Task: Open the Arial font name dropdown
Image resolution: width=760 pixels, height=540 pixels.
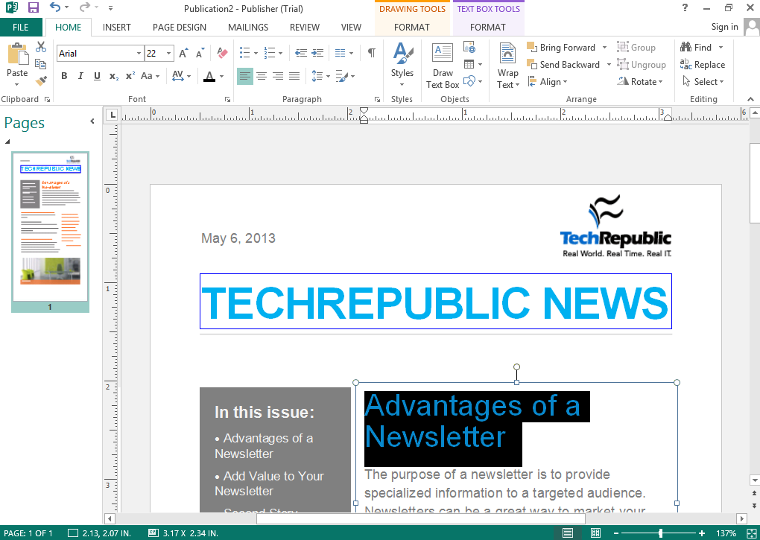Action: pyautogui.click(x=139, y=54)
